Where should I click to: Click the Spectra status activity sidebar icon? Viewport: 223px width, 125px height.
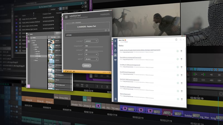tap(115, 55)
